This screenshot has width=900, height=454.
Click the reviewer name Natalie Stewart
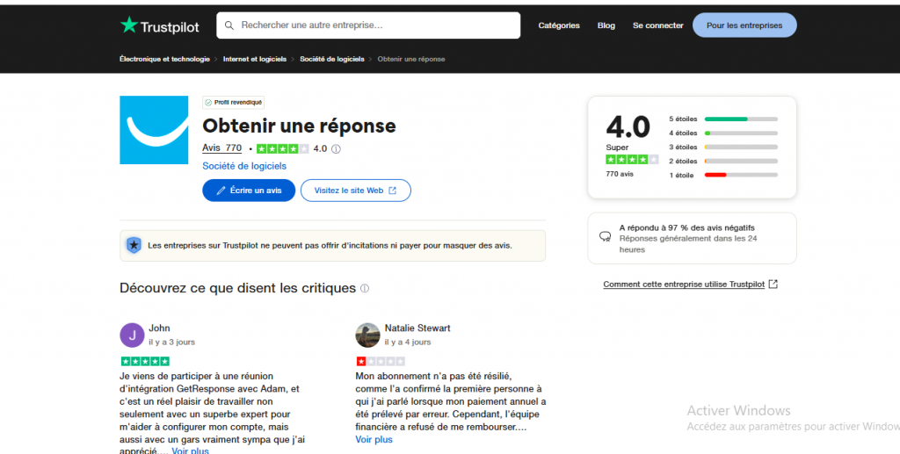pos(417,328)
